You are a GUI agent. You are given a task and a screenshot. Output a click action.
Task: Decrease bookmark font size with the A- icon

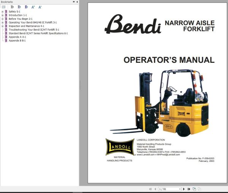(x=40, y=7)
